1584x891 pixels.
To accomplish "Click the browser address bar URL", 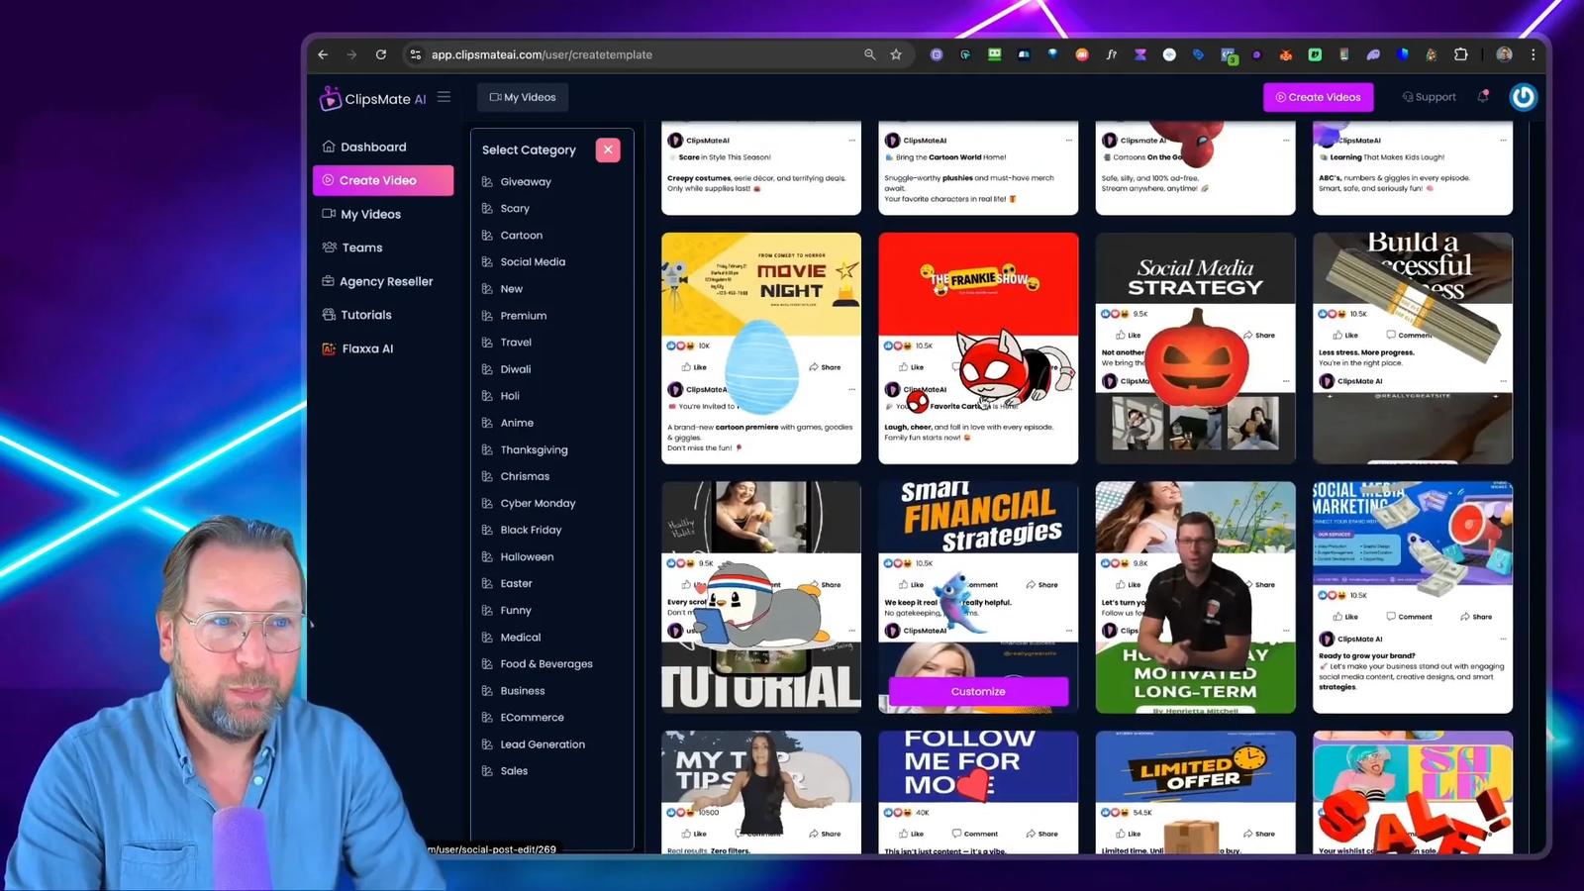I will 542,54.
